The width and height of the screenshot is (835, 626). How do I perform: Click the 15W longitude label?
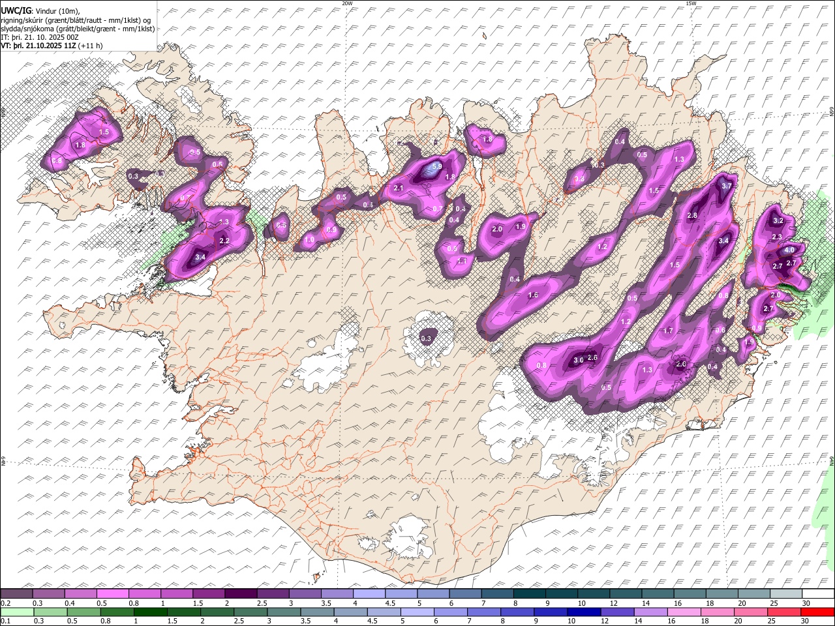(x=691, y=3)
